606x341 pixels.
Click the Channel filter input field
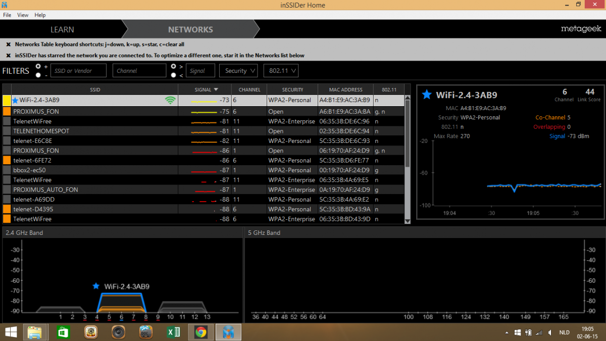tap(139, 71)
